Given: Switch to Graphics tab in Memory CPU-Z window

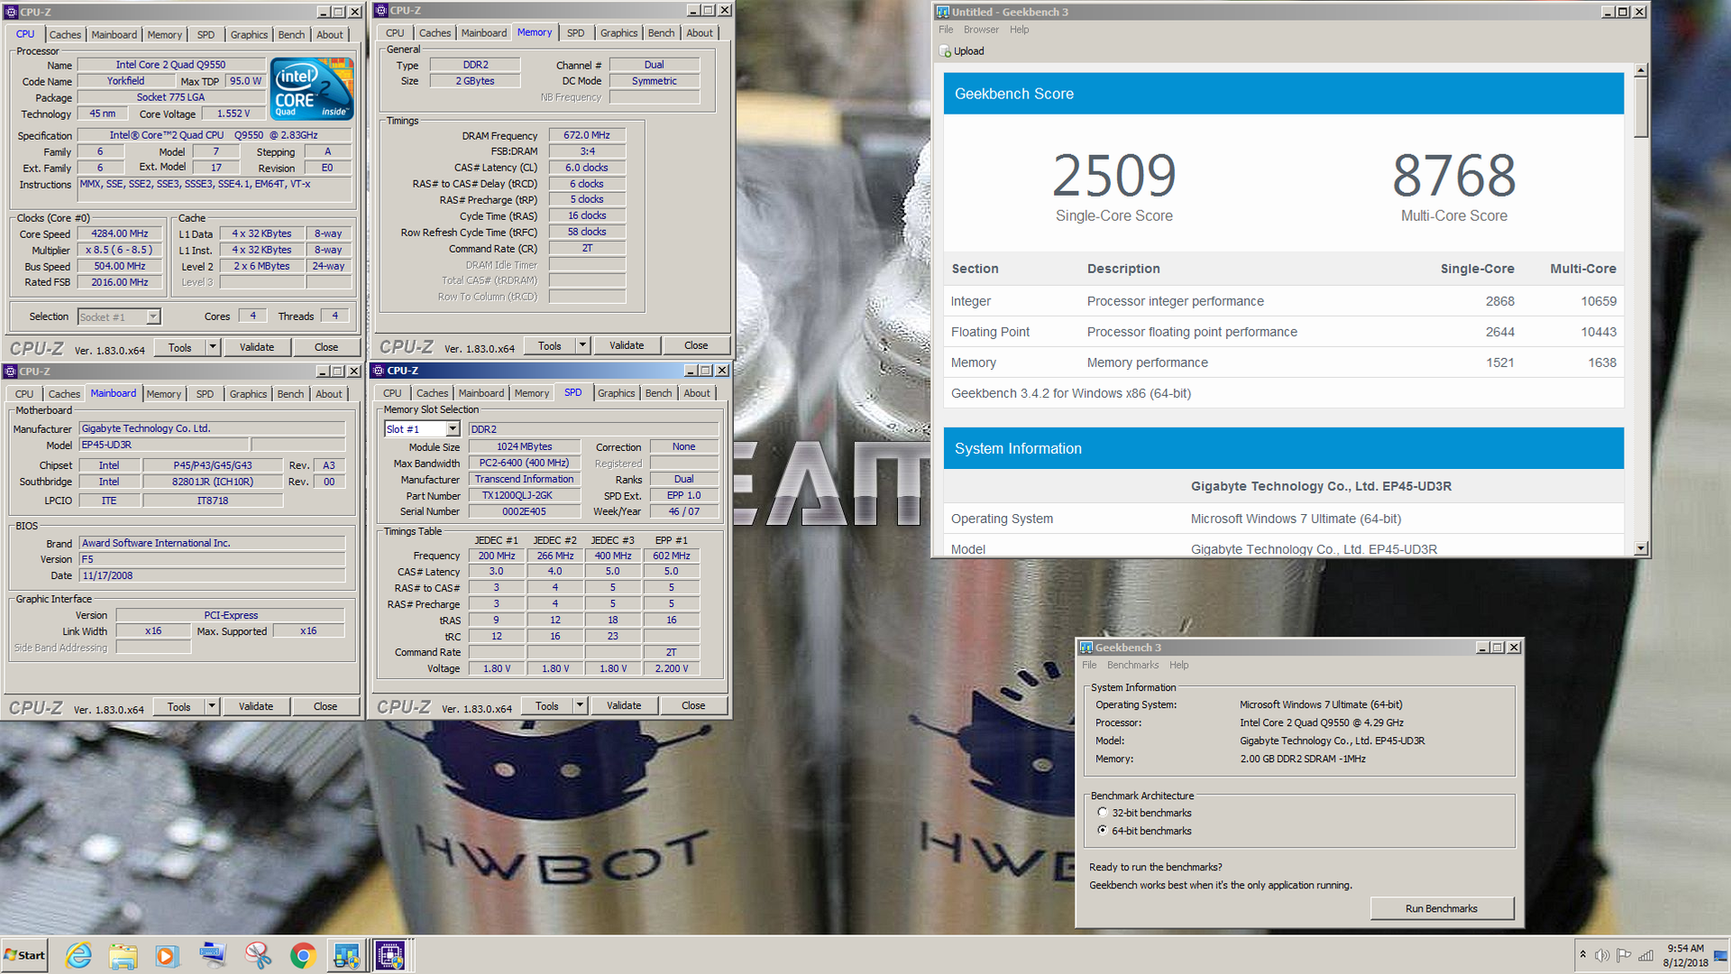Looking at the screenshot, I should (x=618, y=32).
